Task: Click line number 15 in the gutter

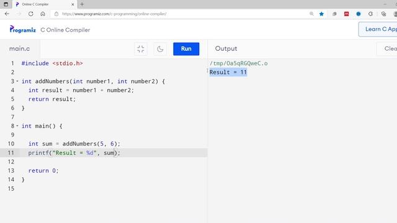Action: click(11, 188)
